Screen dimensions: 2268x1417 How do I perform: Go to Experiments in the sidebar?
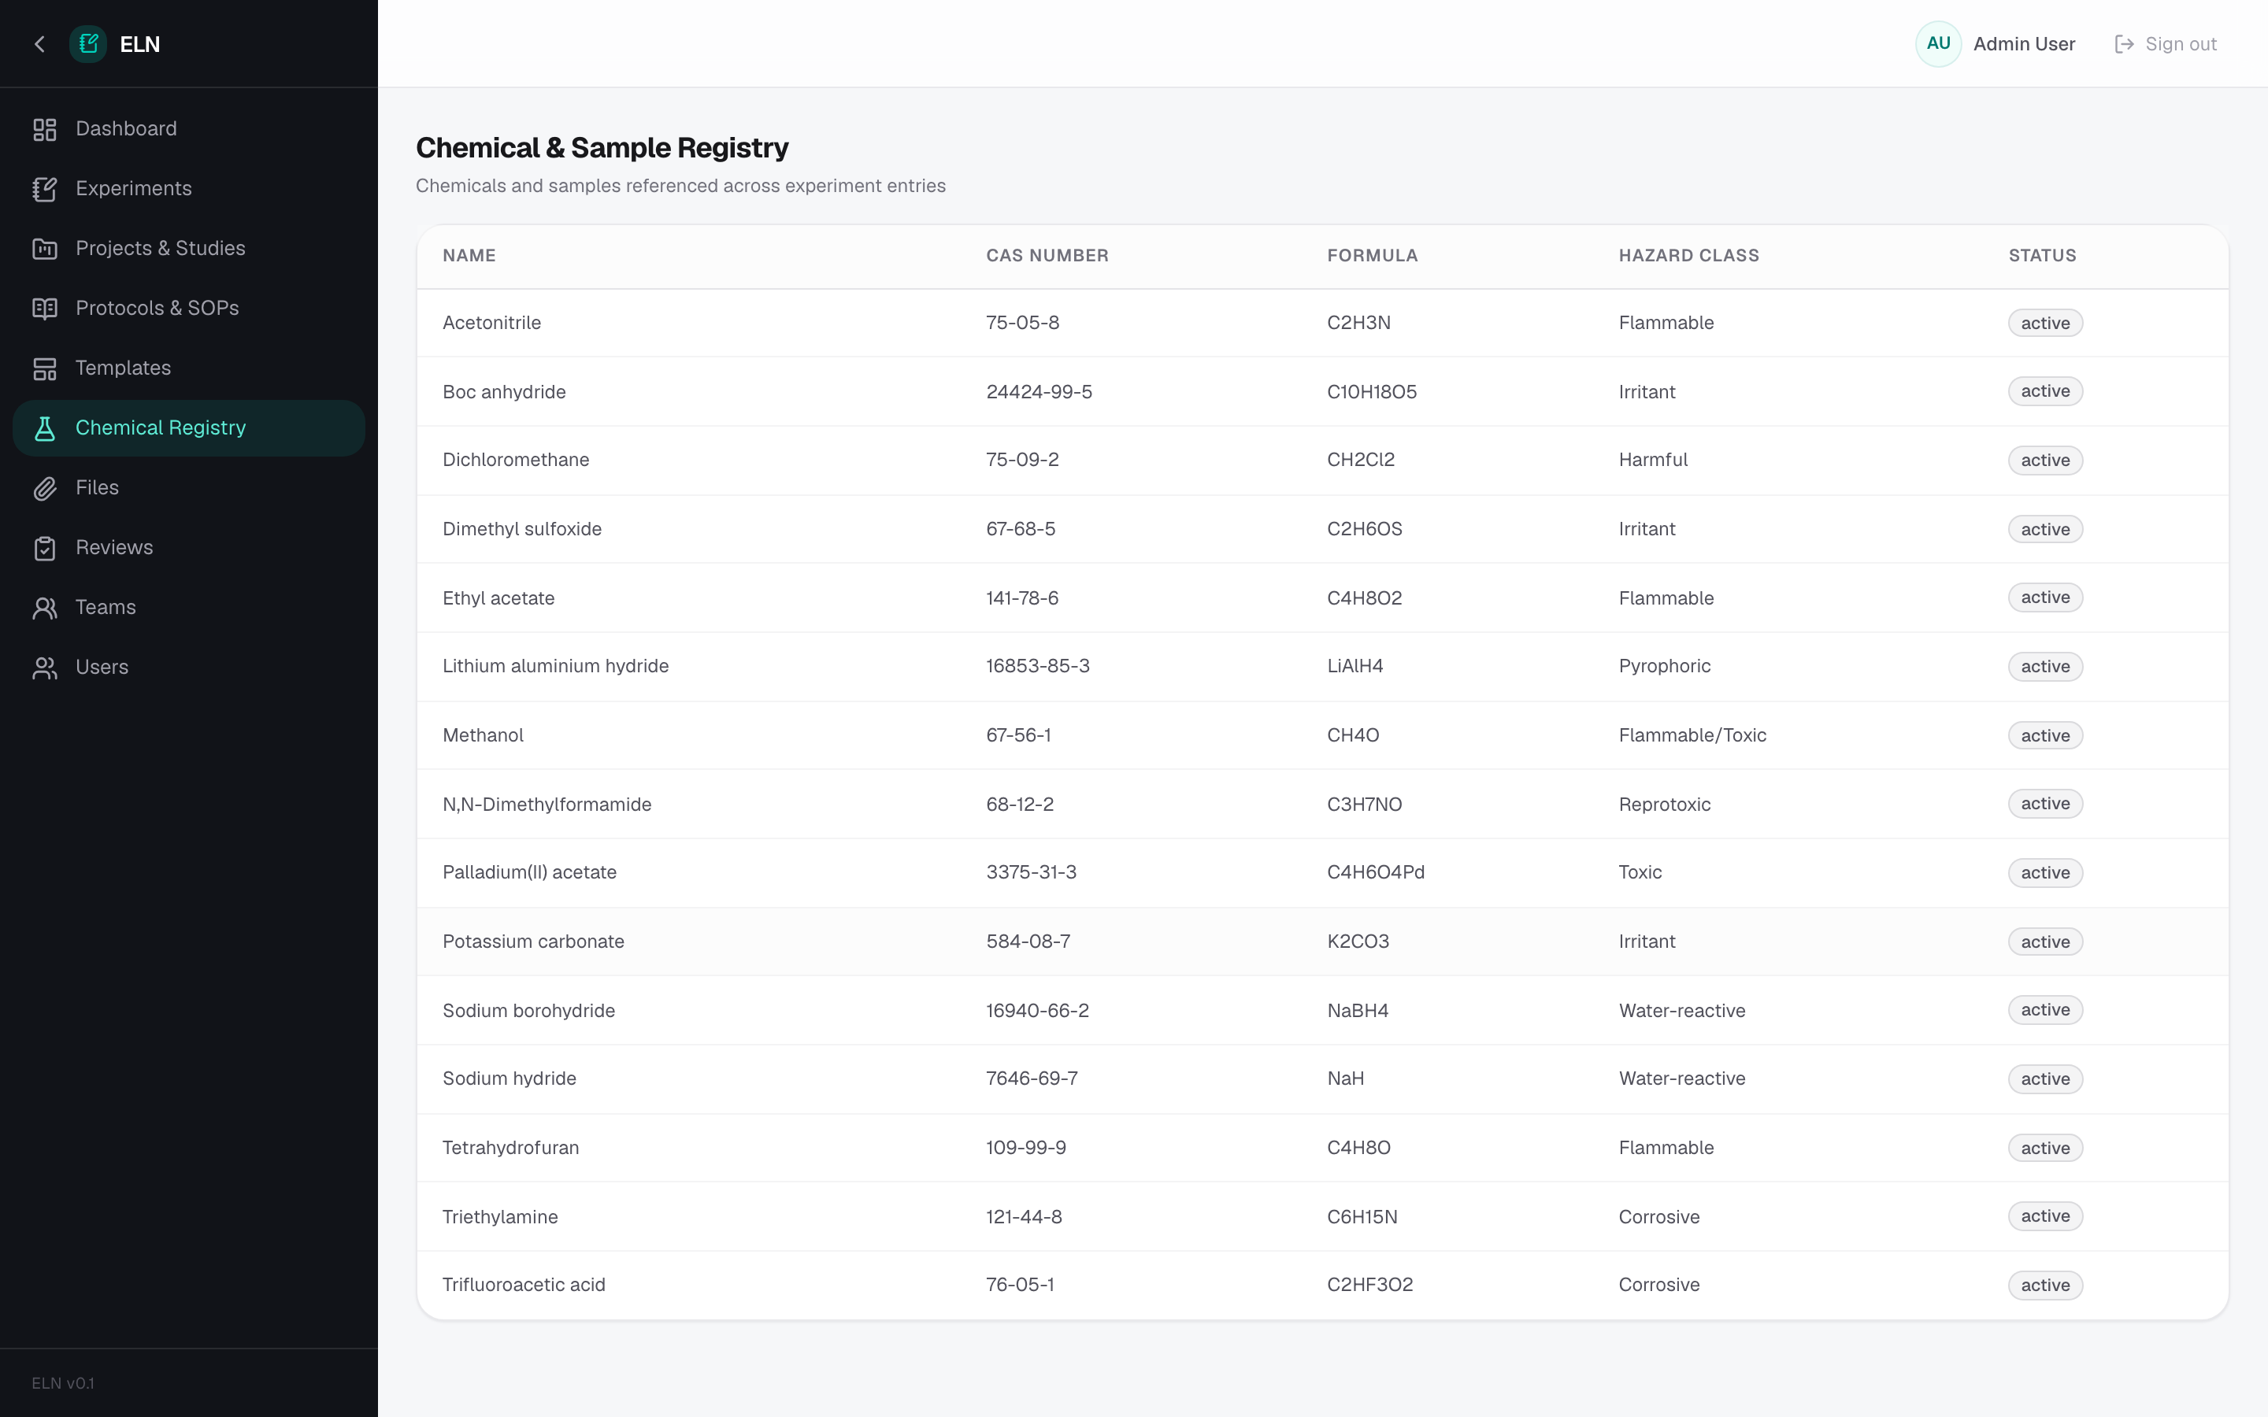(188, 189)
